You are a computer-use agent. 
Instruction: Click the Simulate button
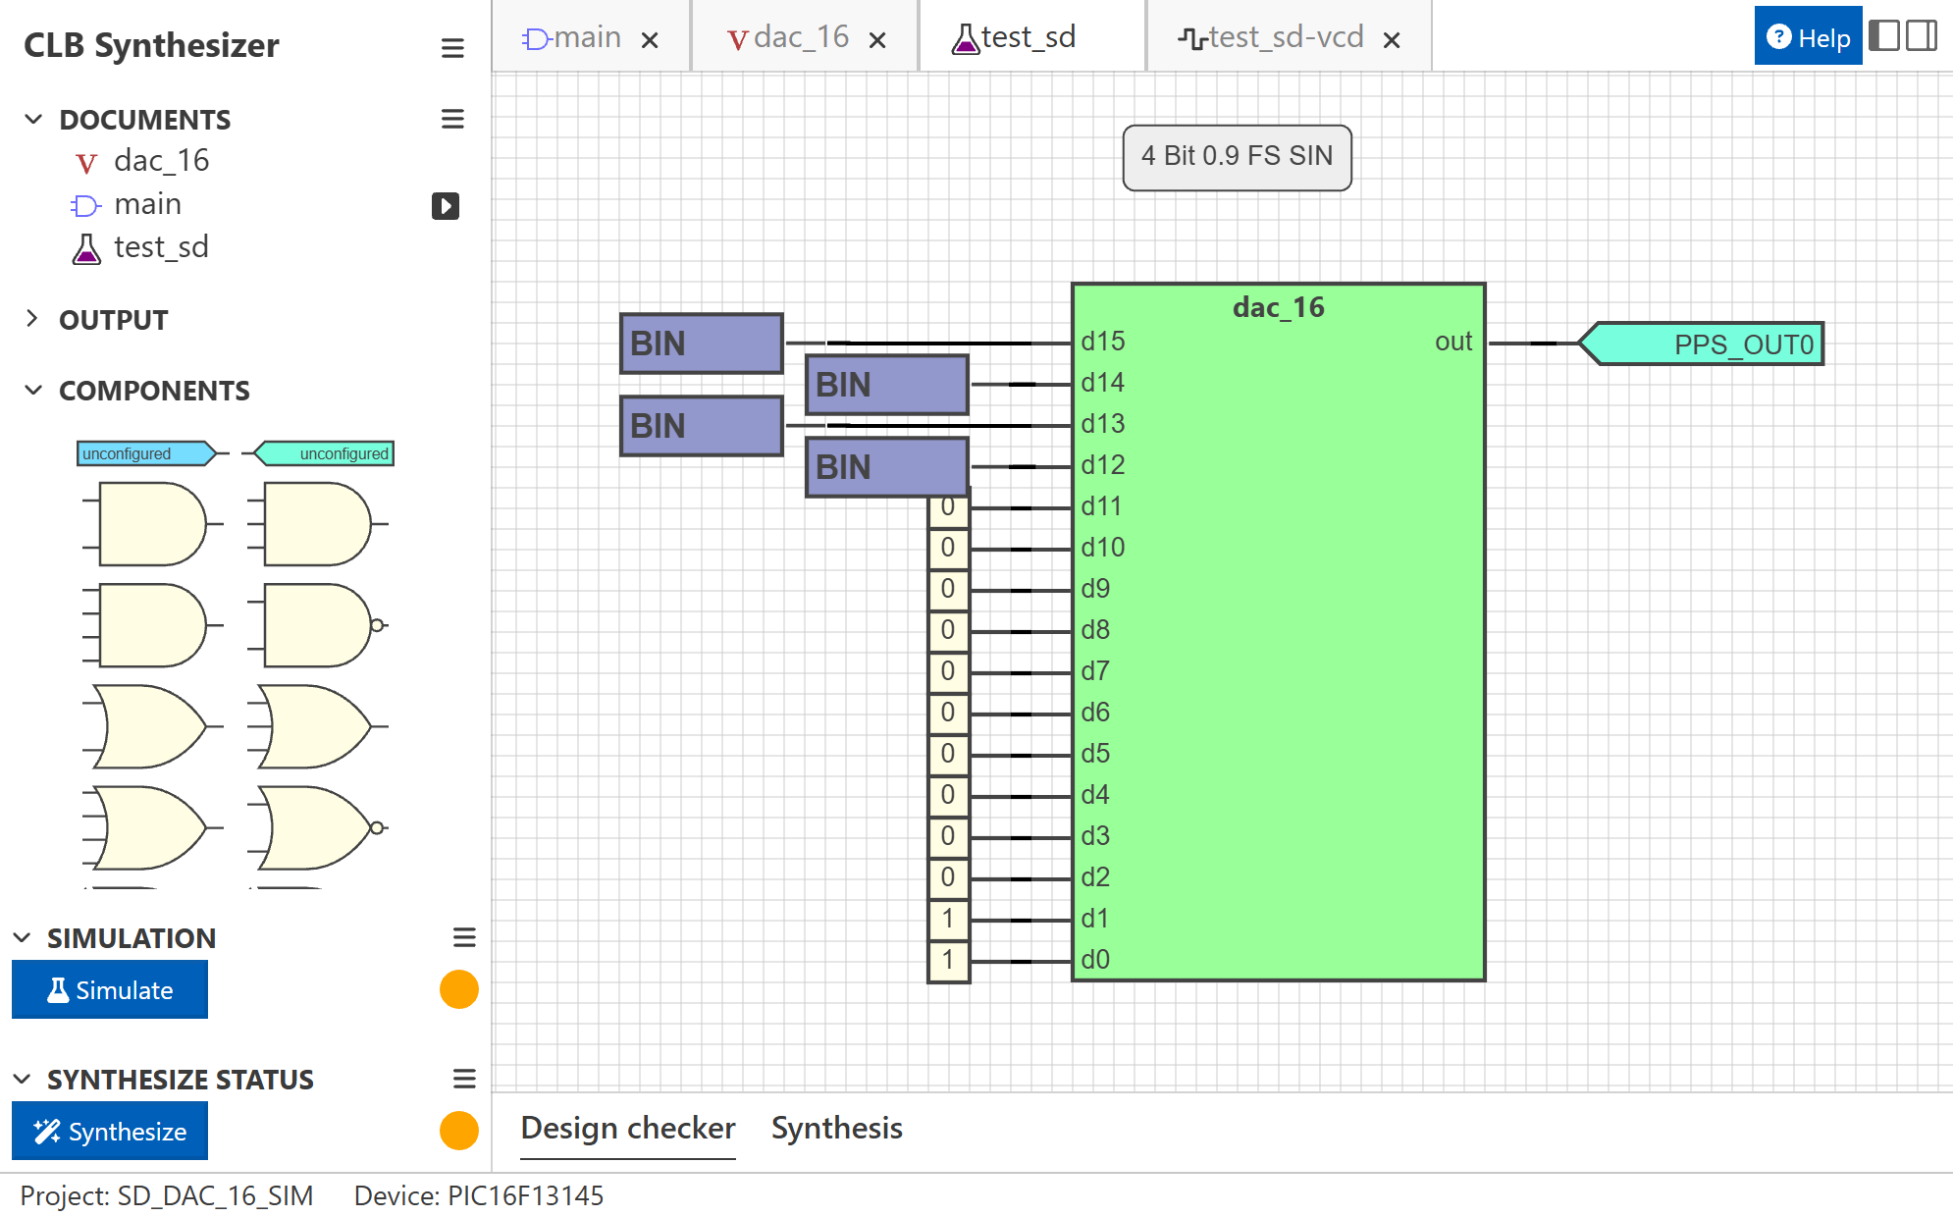click(110, 989)
